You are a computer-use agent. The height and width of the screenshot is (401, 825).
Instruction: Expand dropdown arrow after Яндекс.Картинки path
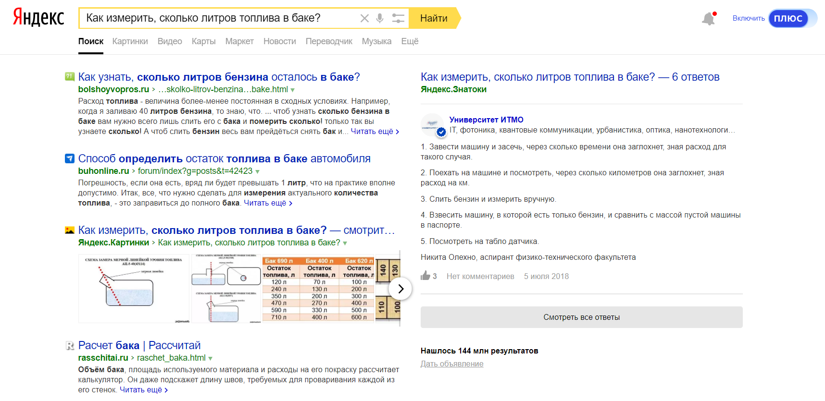(x=345, y=243)
